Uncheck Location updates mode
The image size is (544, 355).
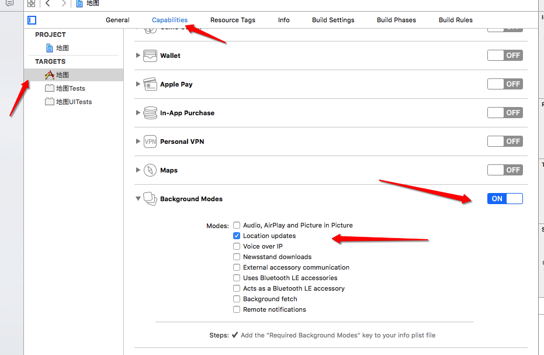tap(237, 236)
